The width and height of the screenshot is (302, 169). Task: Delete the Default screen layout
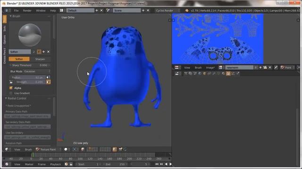click(101, 10)
